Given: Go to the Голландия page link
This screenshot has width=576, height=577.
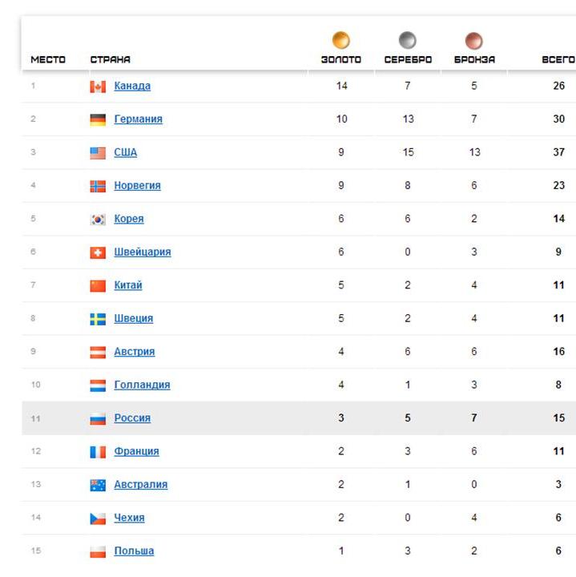Looking at the screenshot, I should point(142,385).
